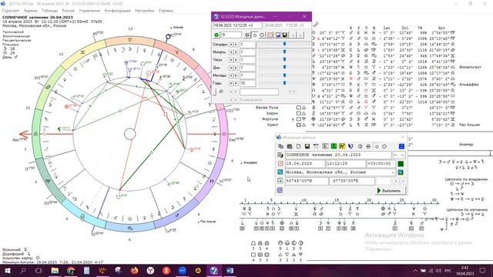Open the Таблицы menu
Screen dimensions: 493x277
tap(49, 10)
